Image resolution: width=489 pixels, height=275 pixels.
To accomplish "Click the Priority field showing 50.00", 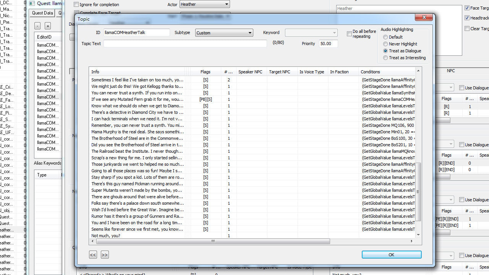I will (x=328, y=44).
